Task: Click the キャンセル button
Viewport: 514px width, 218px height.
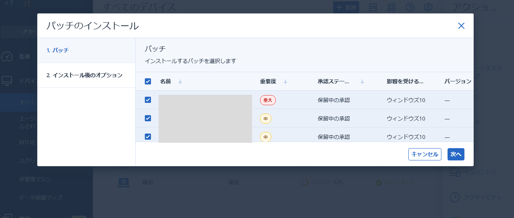Action: pos(424,154)
